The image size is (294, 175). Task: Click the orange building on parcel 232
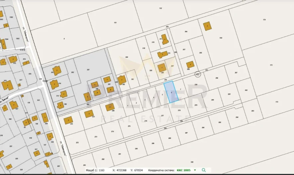[x=68, y=120]
